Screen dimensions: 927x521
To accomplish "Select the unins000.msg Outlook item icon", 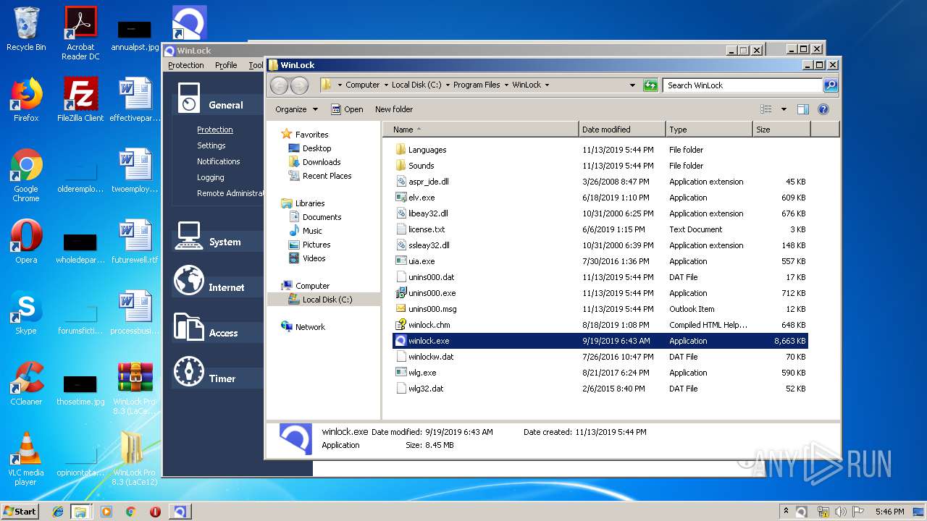I will click(x=401, y=309).
